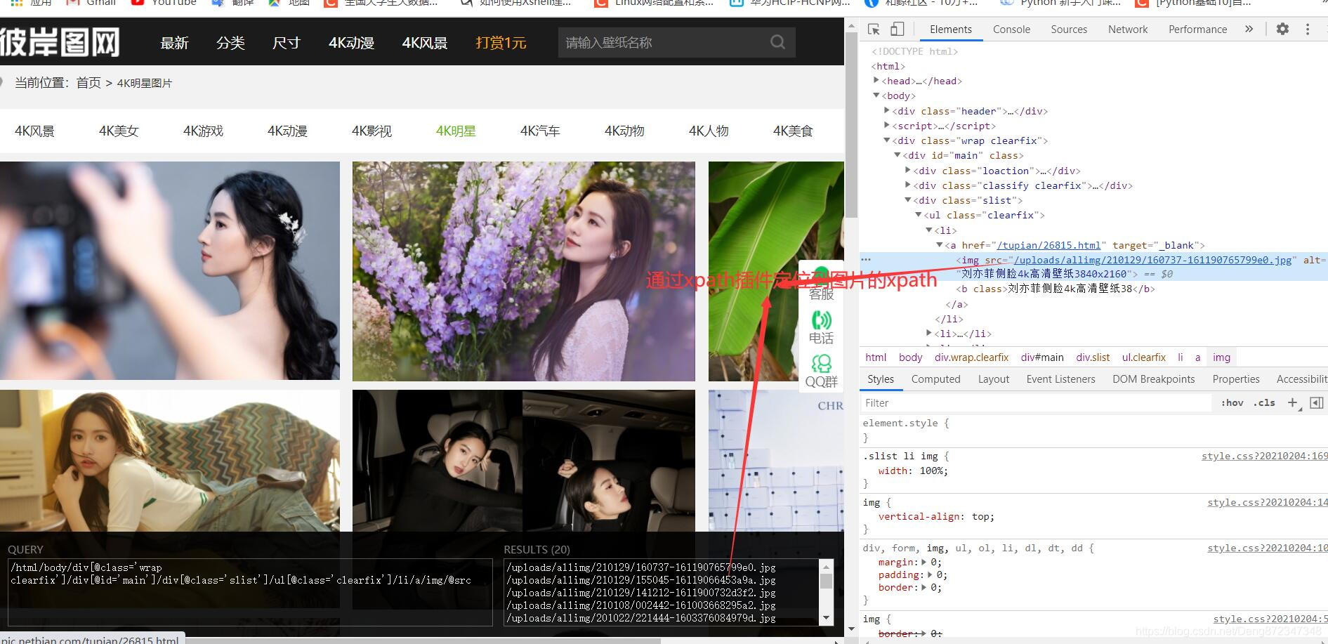Click the YouTube bookmark icon
Image resolution: width=1328 pixels, height=644 pixels.
(138, 3)
